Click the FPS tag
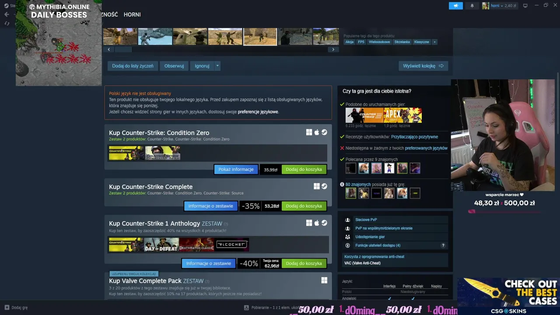The height and width of the screenshot is (315, 560). coord(361,42)
